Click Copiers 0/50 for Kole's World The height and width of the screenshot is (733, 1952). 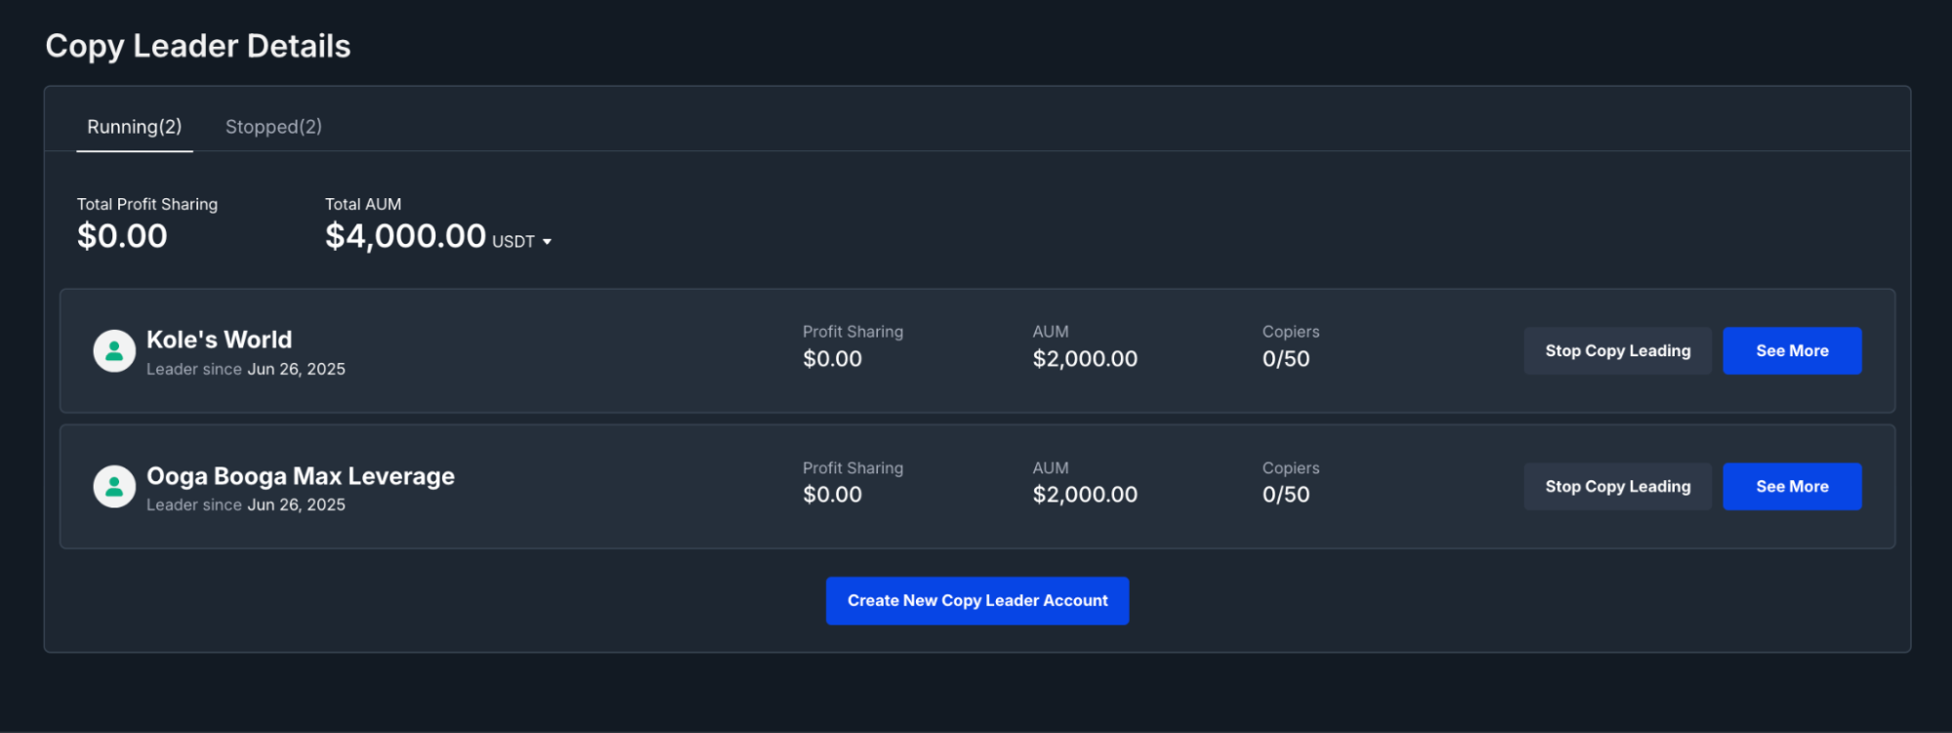tap(1287, 358)
